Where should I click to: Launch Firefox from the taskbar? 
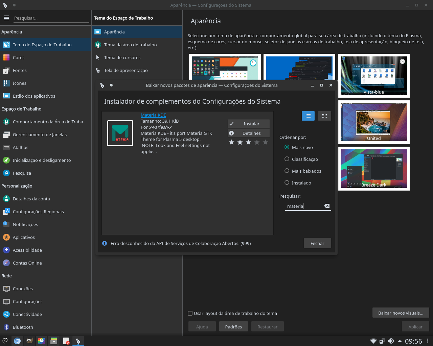17,341
